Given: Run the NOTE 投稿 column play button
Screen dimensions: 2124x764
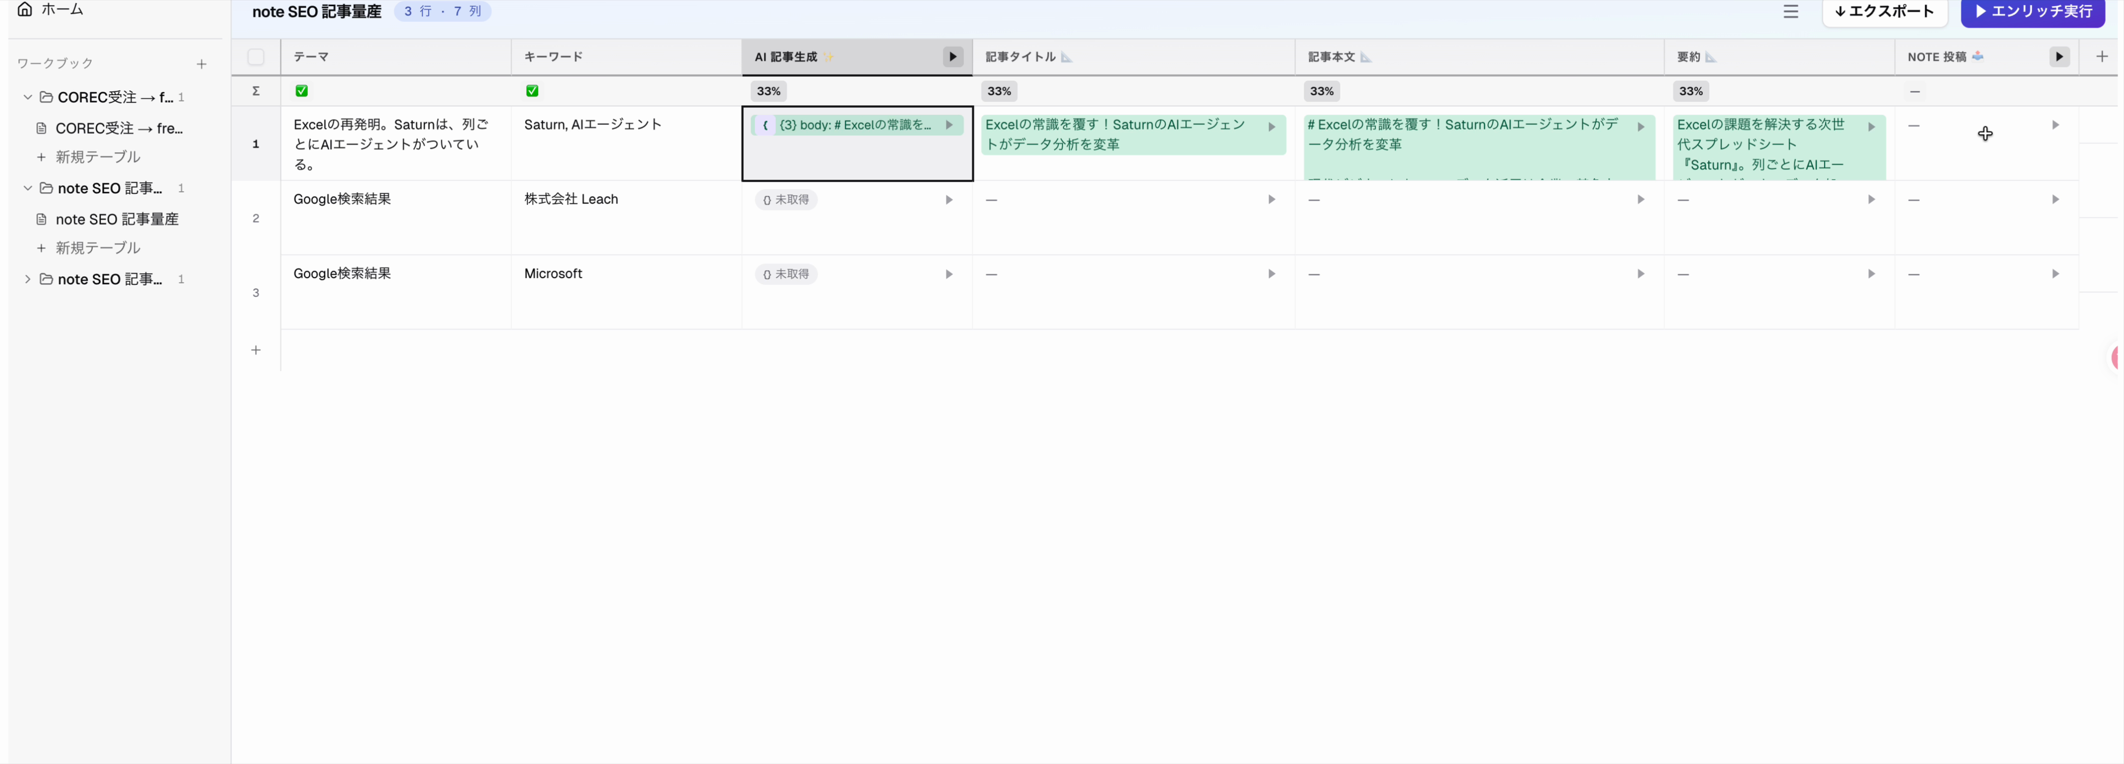Looking at the screenshot, I should pyautogui.click(x=2059, y=57).
